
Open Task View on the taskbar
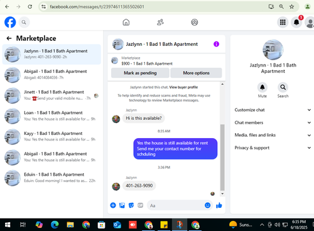pos(23,225)
